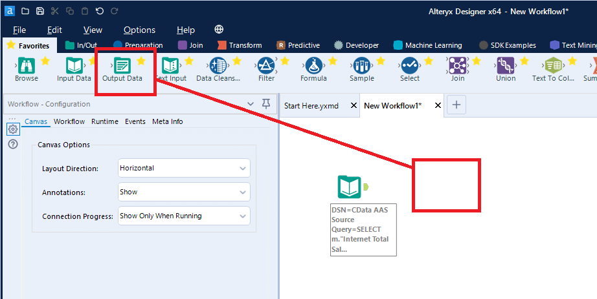The height and width of the screenshot is (299, 597).
Task: Select the Filter tool
Action: click(x=266, y=65)
